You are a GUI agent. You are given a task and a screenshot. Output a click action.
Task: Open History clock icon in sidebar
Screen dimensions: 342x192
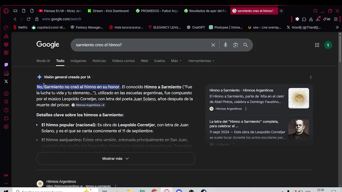[x=6, y=110]
